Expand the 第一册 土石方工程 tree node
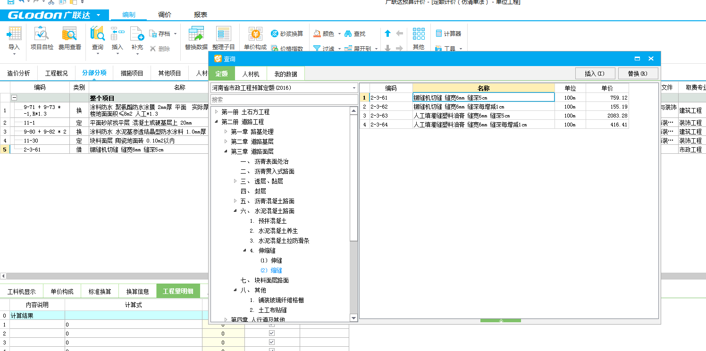The height and width of the screenshot is (351, 706). click(216, 112)
